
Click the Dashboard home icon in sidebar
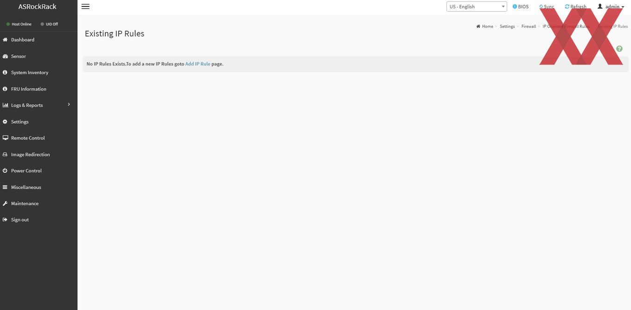[5, 40]
